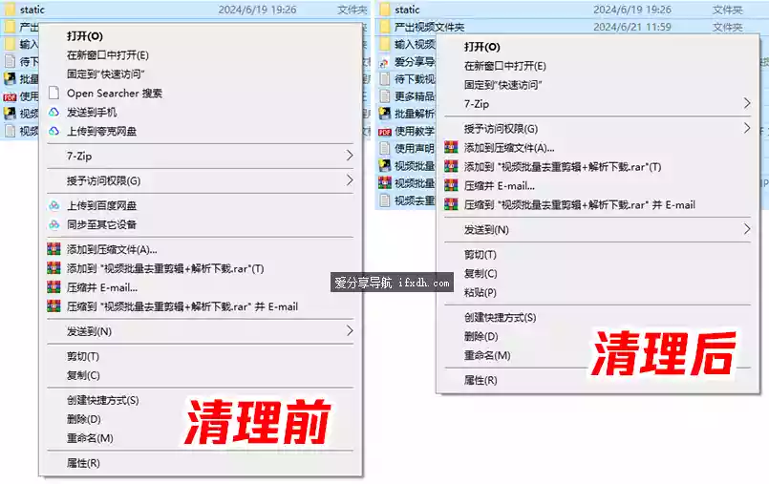The height and width of the screenshot is (484, 769).
Task: Expand 发送到(N) submenu arrow in right menu
Action: point(746,229)
